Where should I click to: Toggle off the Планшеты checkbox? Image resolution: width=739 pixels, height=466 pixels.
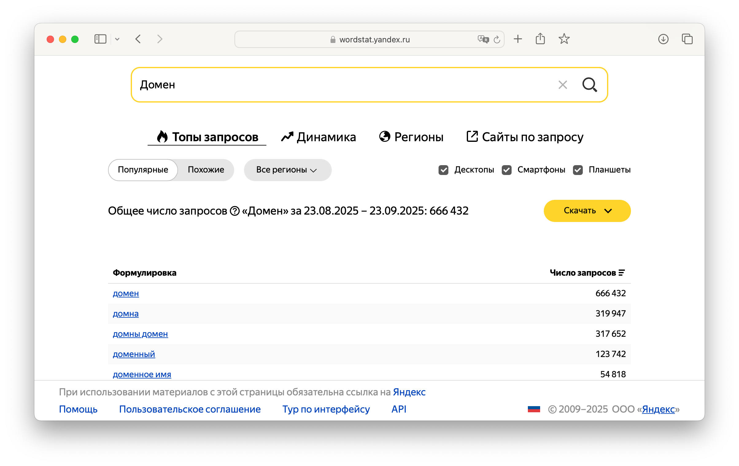578,170
